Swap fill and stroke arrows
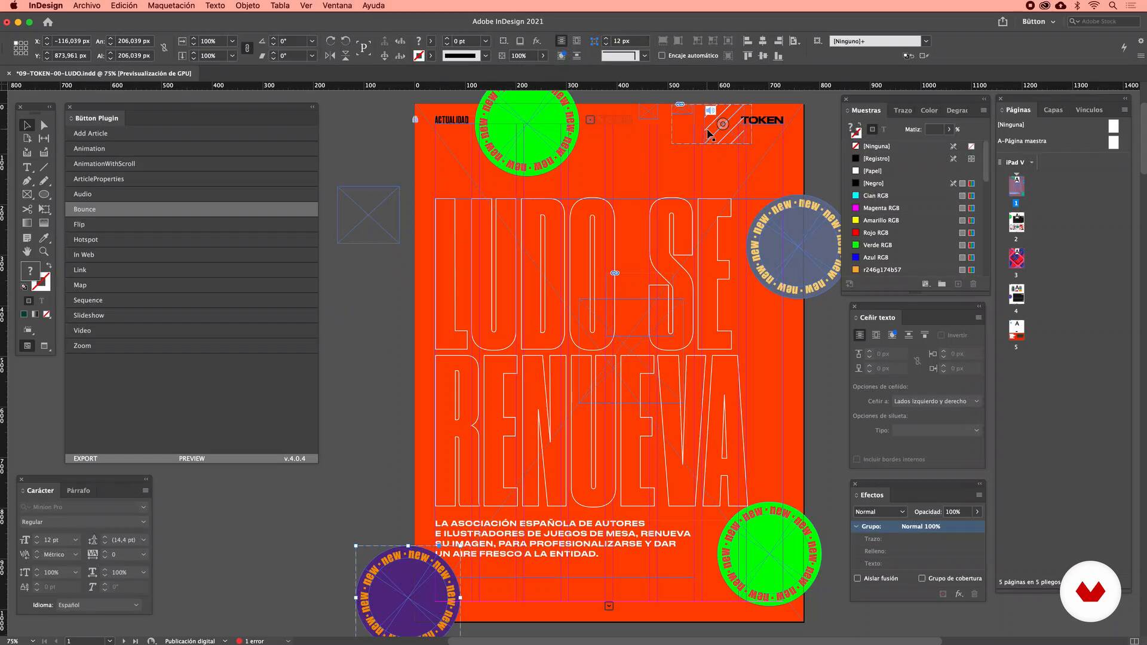 [x=49, y=266]
